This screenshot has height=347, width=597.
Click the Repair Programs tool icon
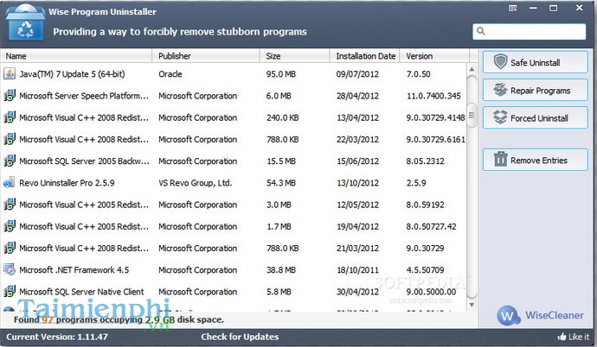tap(500, 90)
